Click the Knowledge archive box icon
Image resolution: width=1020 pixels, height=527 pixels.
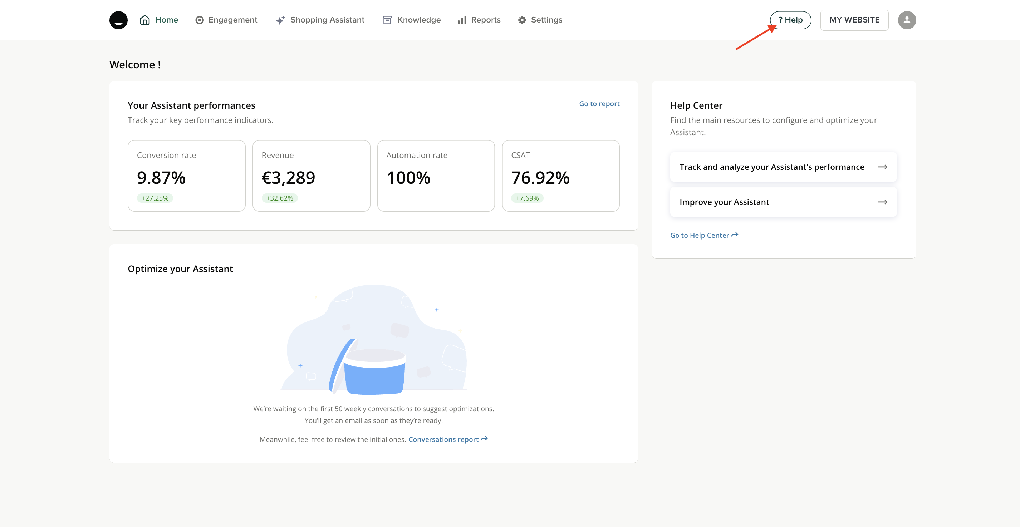387,20
